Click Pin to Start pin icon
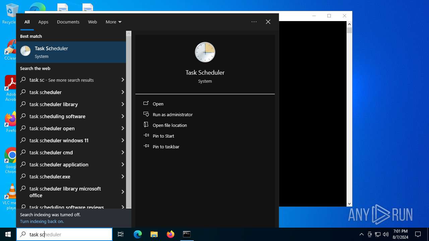The image size is (429, 241). click(146, 136)
